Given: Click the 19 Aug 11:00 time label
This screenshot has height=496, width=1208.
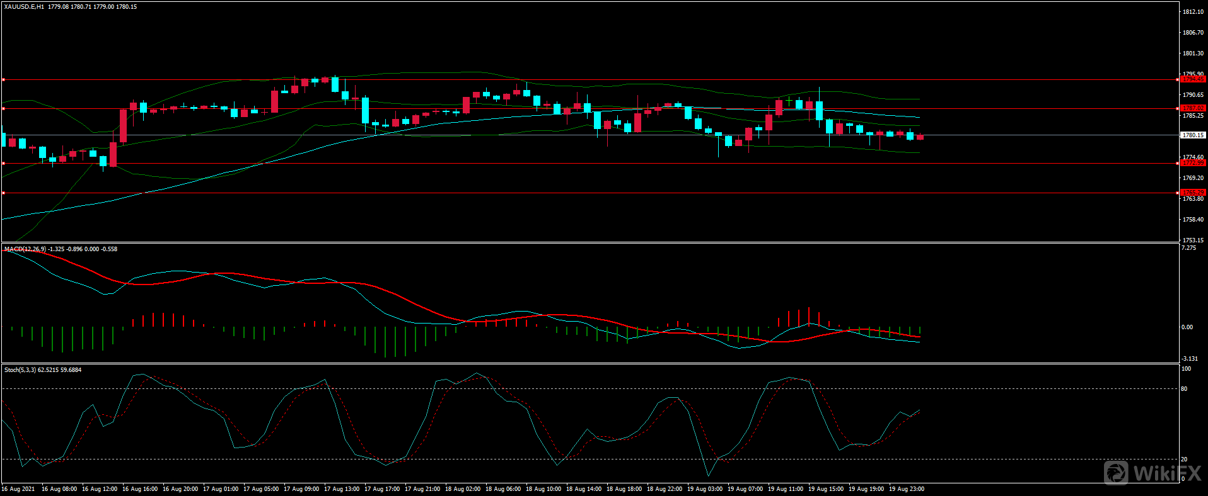Looking at the screenshot, I should coord(786,489).
